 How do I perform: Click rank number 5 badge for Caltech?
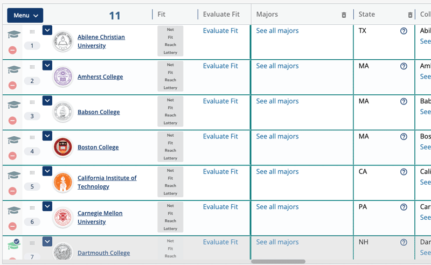tap(32, 186)
